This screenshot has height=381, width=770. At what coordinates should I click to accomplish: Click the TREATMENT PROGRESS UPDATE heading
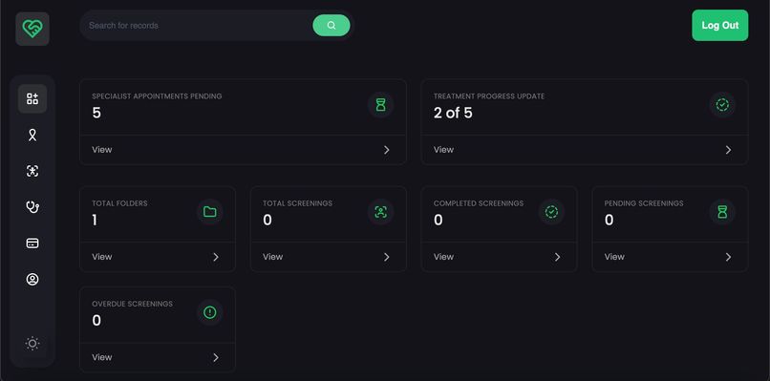point(489,96)
